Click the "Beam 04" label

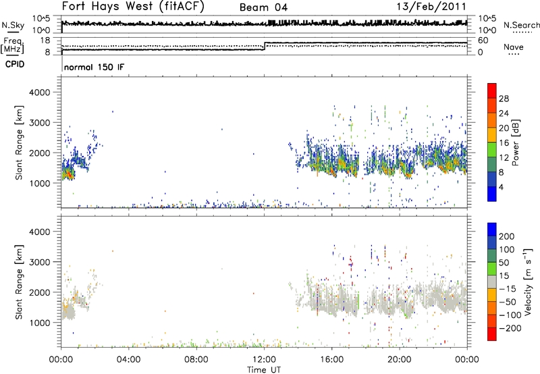coord(263,7)
